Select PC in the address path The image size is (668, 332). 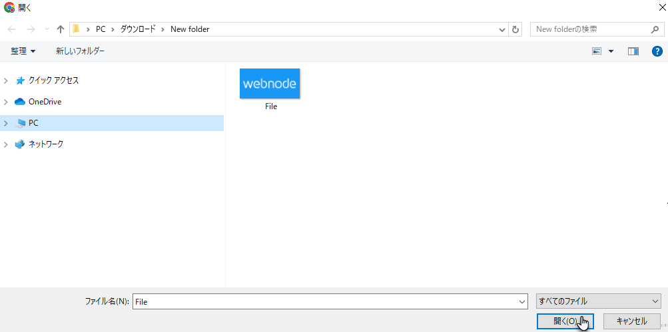(101, 29)
